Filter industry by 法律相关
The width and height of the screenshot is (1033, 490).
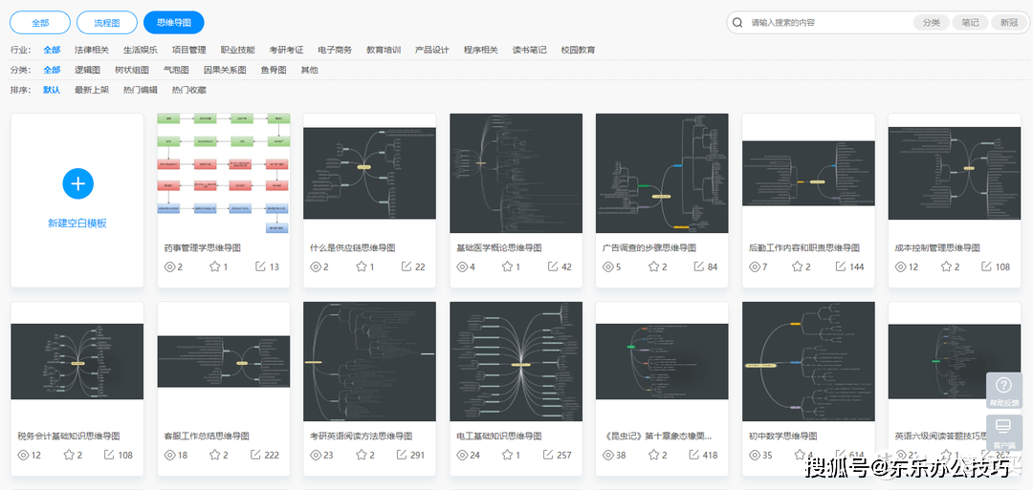pyautogui.click(x=92, y=50)
